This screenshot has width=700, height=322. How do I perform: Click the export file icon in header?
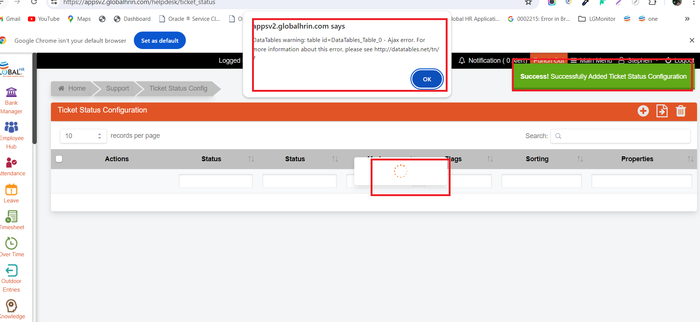coord(662,111)
